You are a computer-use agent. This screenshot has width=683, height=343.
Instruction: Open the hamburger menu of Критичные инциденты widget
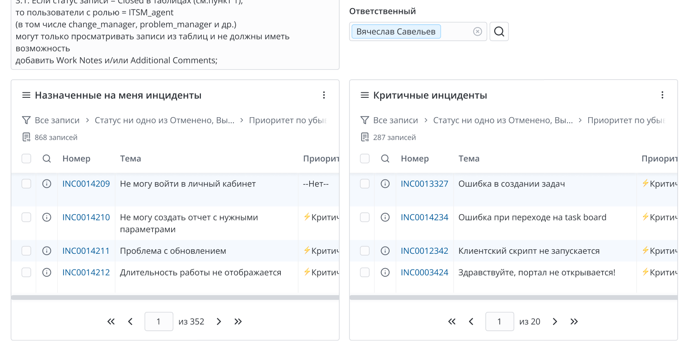point(364,95)
